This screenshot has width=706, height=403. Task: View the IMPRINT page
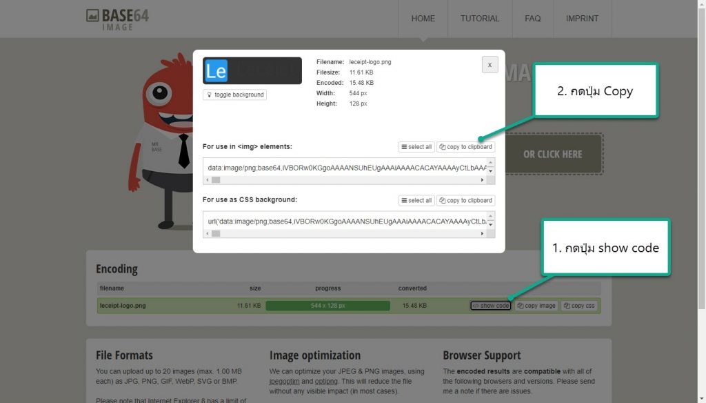coord(583,19)
